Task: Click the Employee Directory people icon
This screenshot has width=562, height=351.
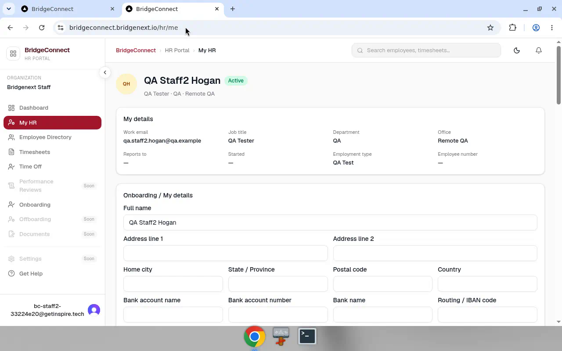Action: coord(11,137)
